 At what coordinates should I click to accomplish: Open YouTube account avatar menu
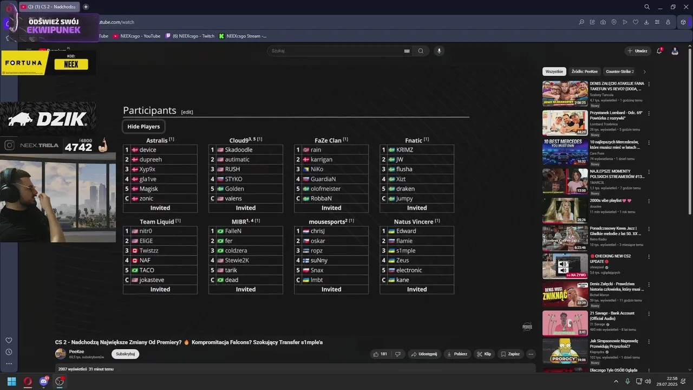tap(675, 51)
